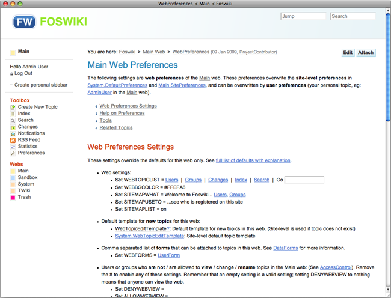391x298 pixels.
Task: Open RSS Feed from the Toolbox
Action: (29, 139)
